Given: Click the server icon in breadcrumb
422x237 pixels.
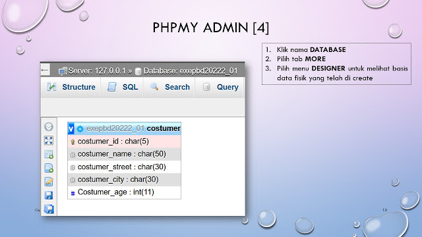Looking at the screenshot, I should point(63,71).
